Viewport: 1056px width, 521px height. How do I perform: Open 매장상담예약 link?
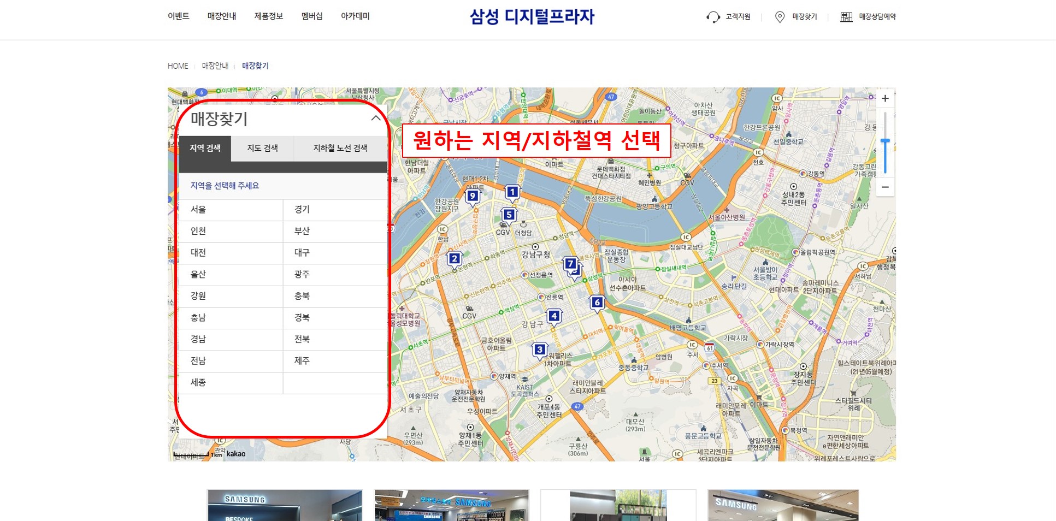[877, 17]
